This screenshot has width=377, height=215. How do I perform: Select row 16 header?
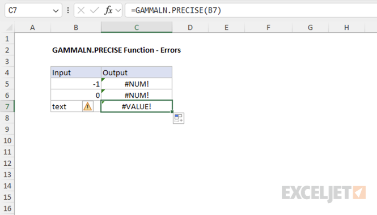point(7,208)
